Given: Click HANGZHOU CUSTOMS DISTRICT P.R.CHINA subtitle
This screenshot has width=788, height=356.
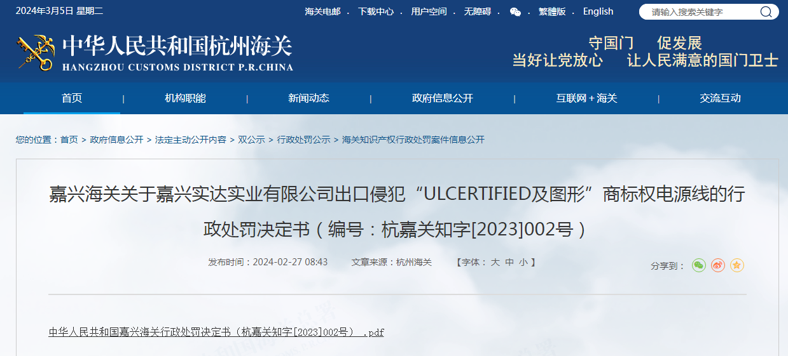Looking at the screenshot, I should (178, 67).
